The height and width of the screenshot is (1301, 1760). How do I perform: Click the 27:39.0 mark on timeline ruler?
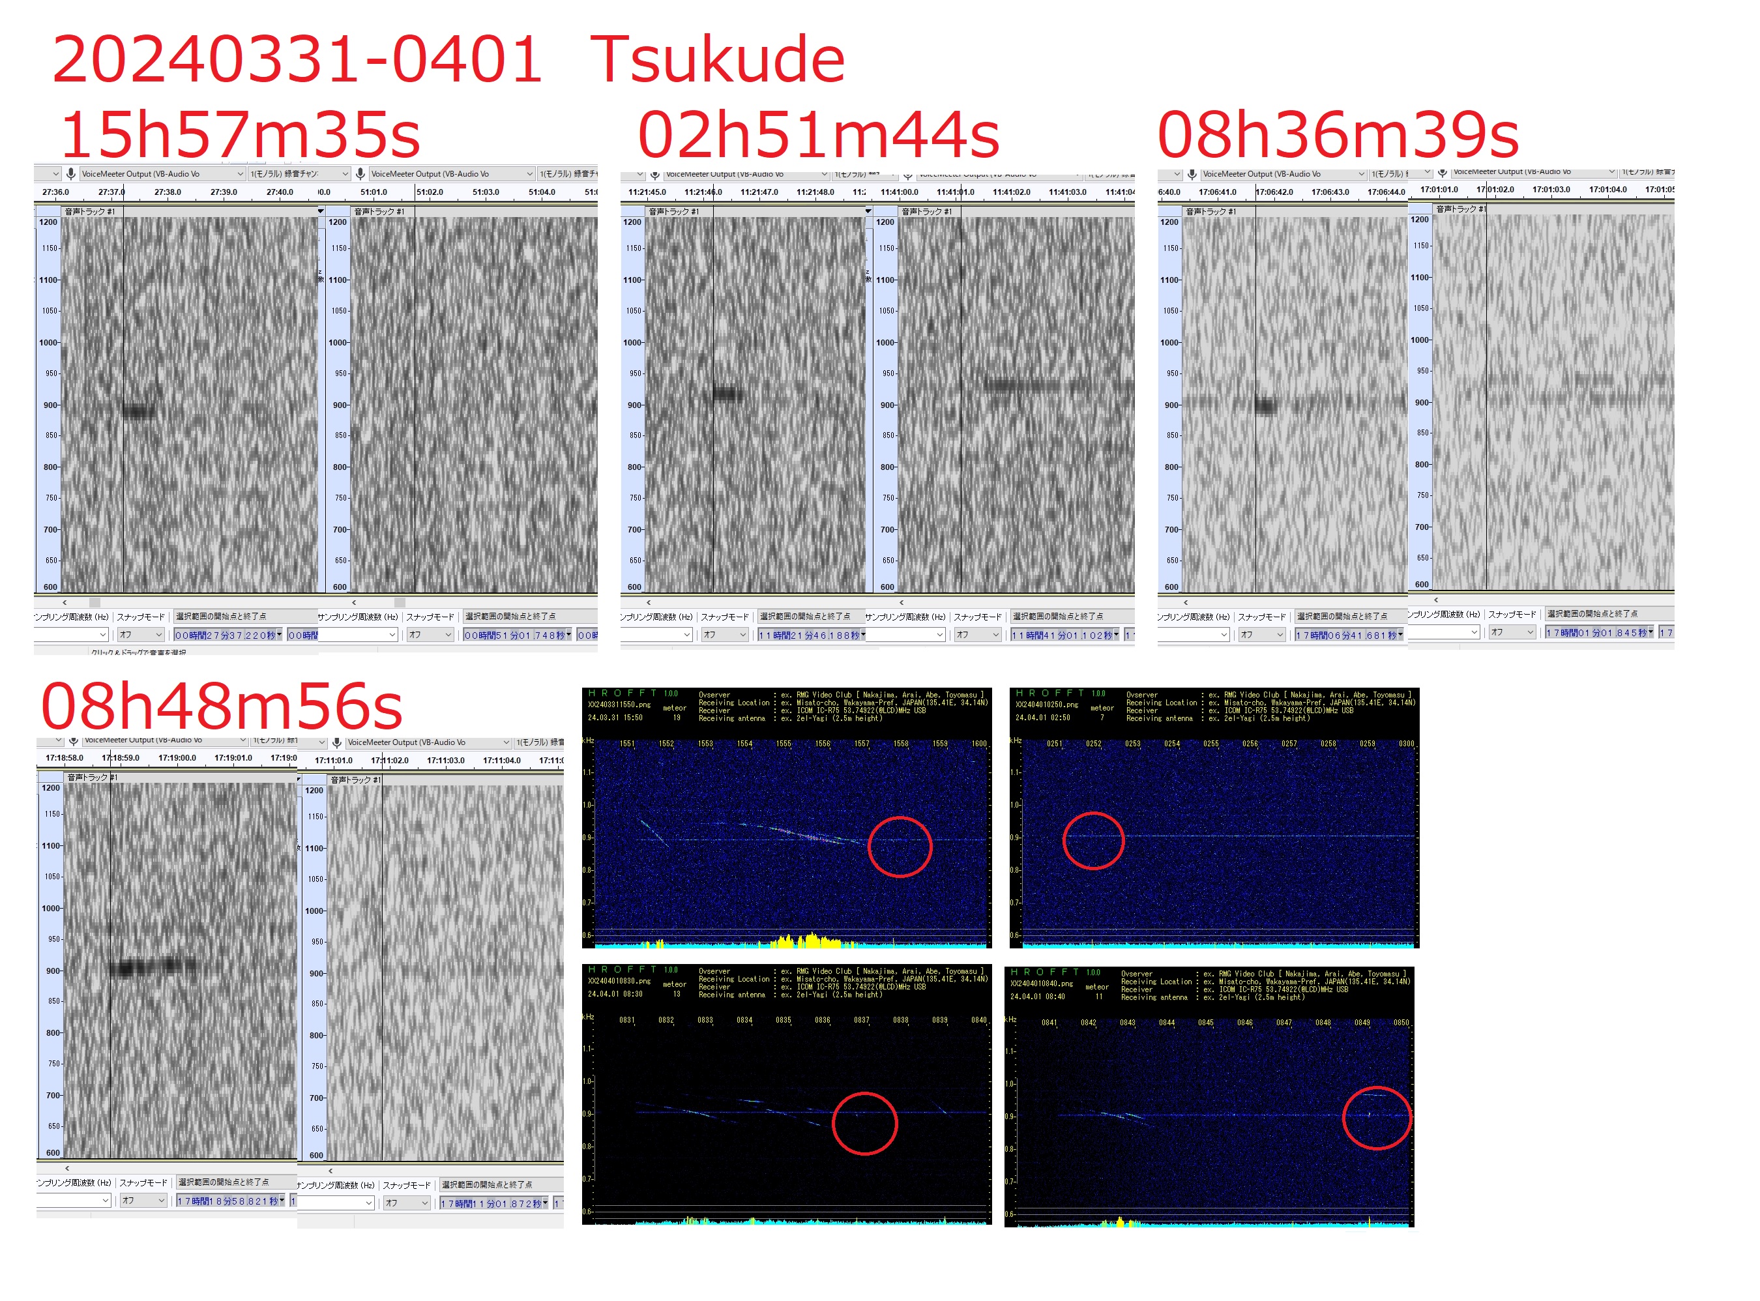224,192
